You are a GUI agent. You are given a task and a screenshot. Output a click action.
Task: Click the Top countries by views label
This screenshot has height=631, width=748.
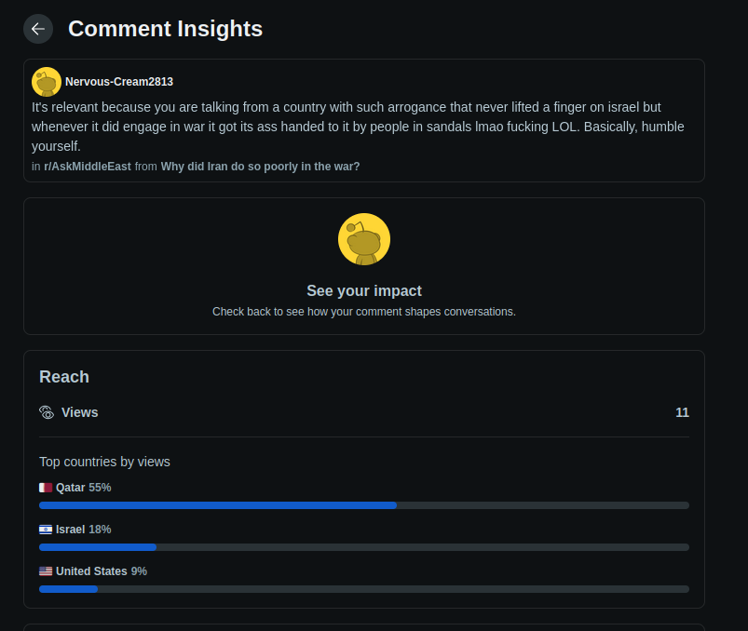(104, 462)
